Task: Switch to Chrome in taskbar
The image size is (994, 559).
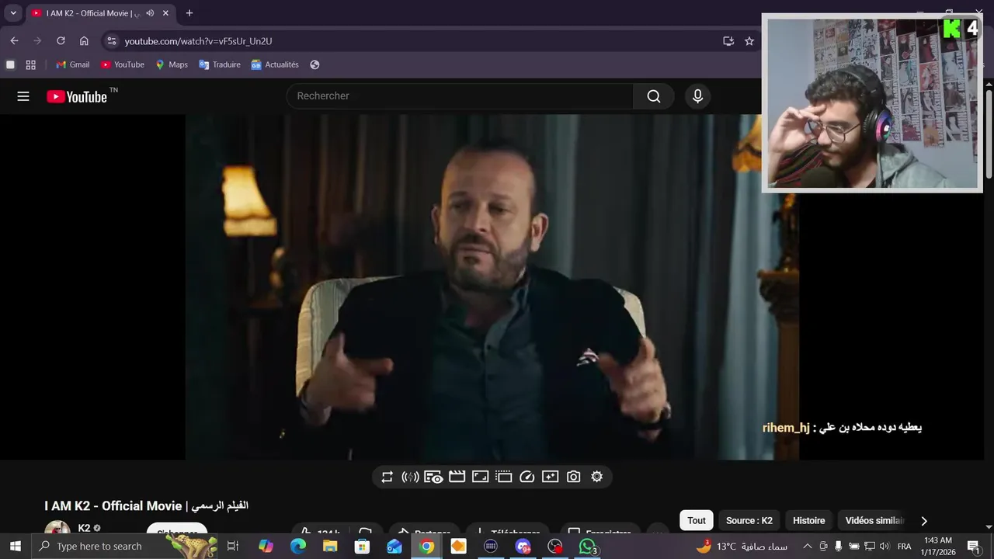Action: coord(426,547)
